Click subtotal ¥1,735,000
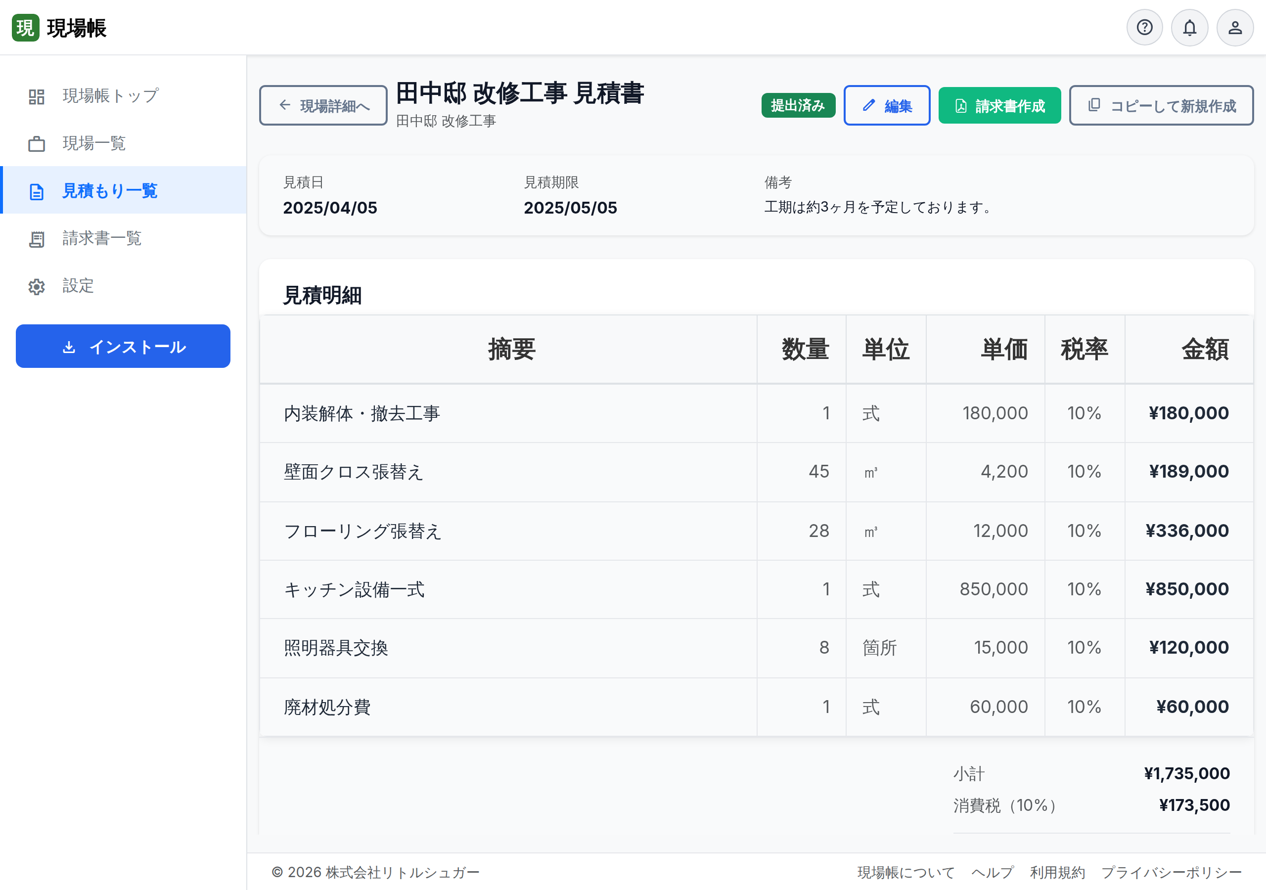 (1186, 774)
